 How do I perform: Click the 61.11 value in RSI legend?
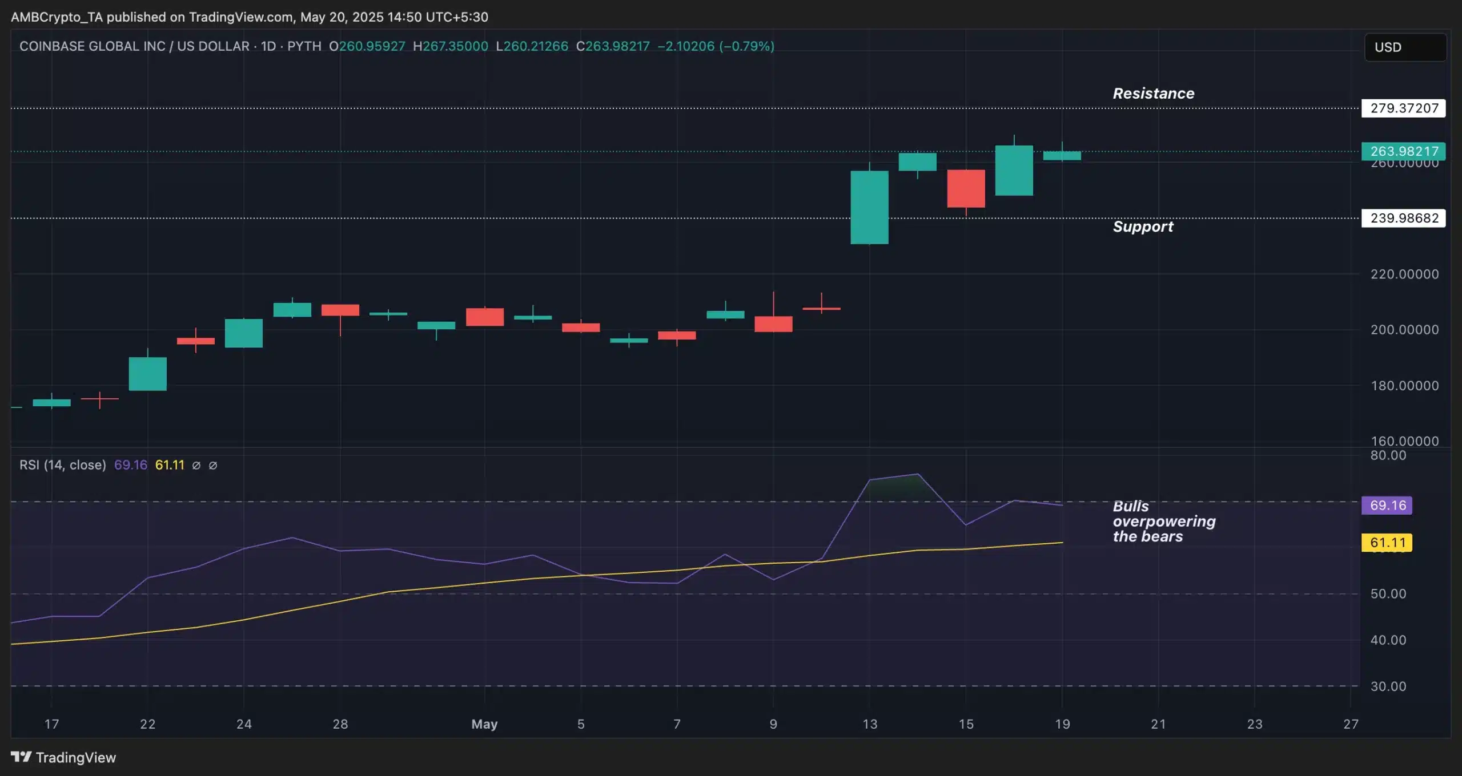point(170,465)
